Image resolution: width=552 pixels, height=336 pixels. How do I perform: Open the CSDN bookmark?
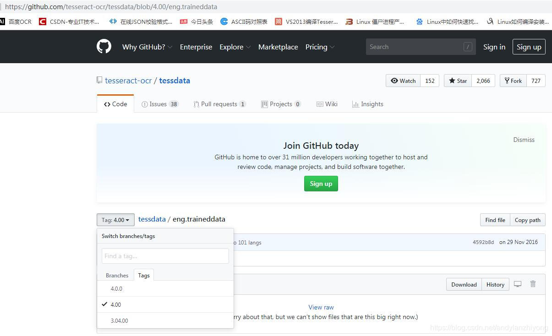click(x=69, y=22)
